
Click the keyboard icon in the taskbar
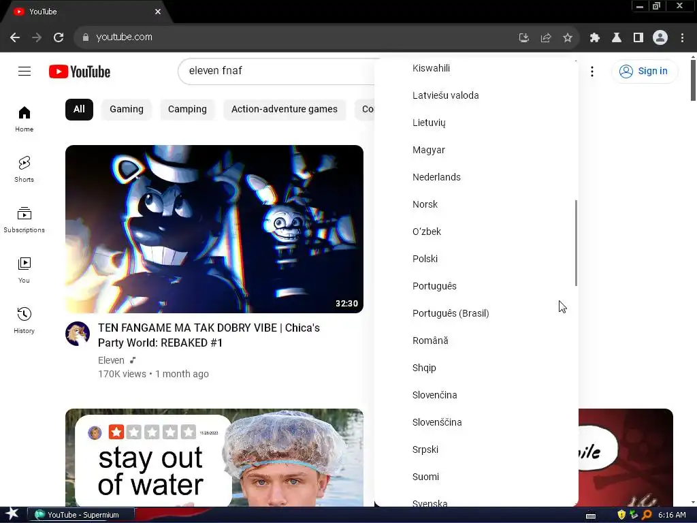[x=590, y=516]
